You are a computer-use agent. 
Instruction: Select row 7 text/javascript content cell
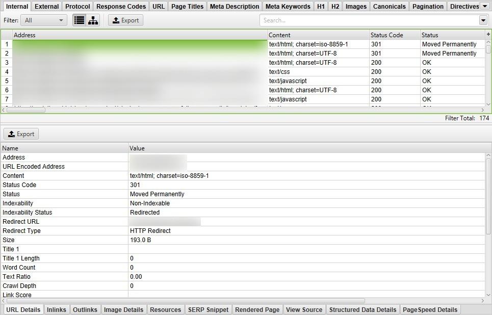click(x=318, y=99)
